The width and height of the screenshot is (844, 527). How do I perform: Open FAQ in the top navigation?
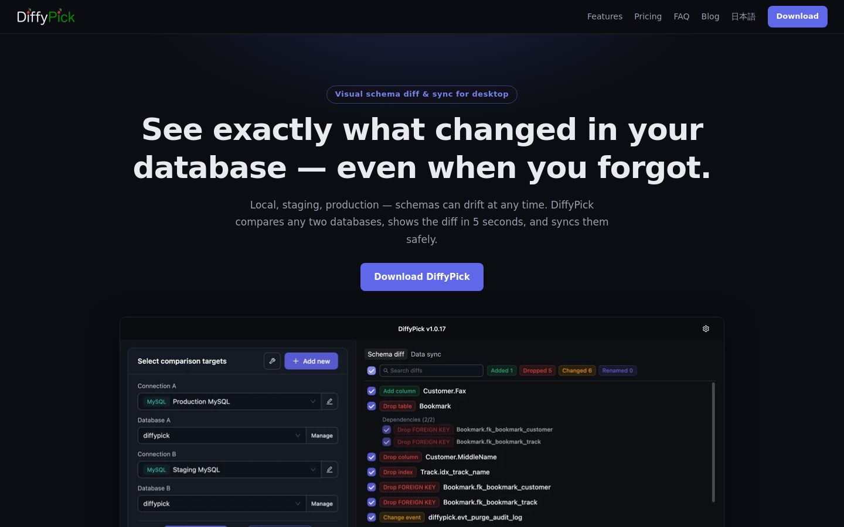click(682, 16)
